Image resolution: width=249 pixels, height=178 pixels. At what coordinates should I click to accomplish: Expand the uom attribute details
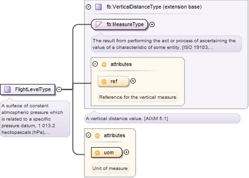click(126, 152)
